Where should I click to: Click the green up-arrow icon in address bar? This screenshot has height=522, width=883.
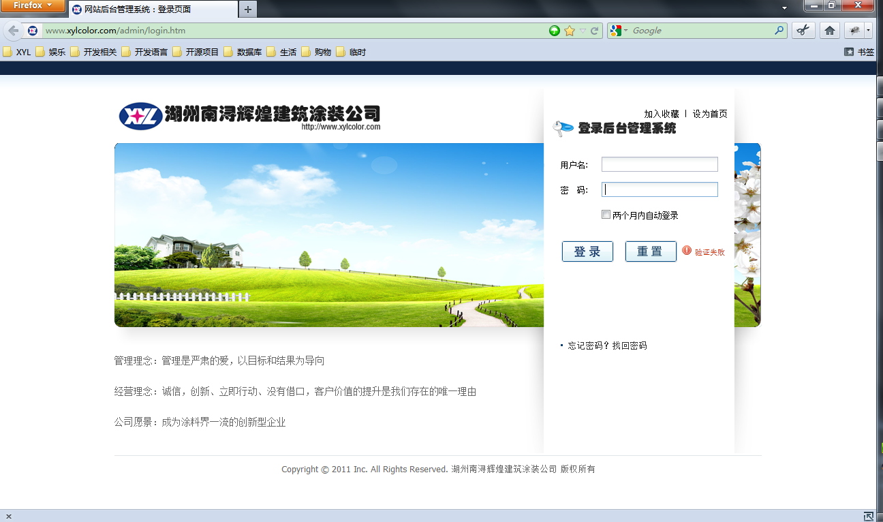555,31
